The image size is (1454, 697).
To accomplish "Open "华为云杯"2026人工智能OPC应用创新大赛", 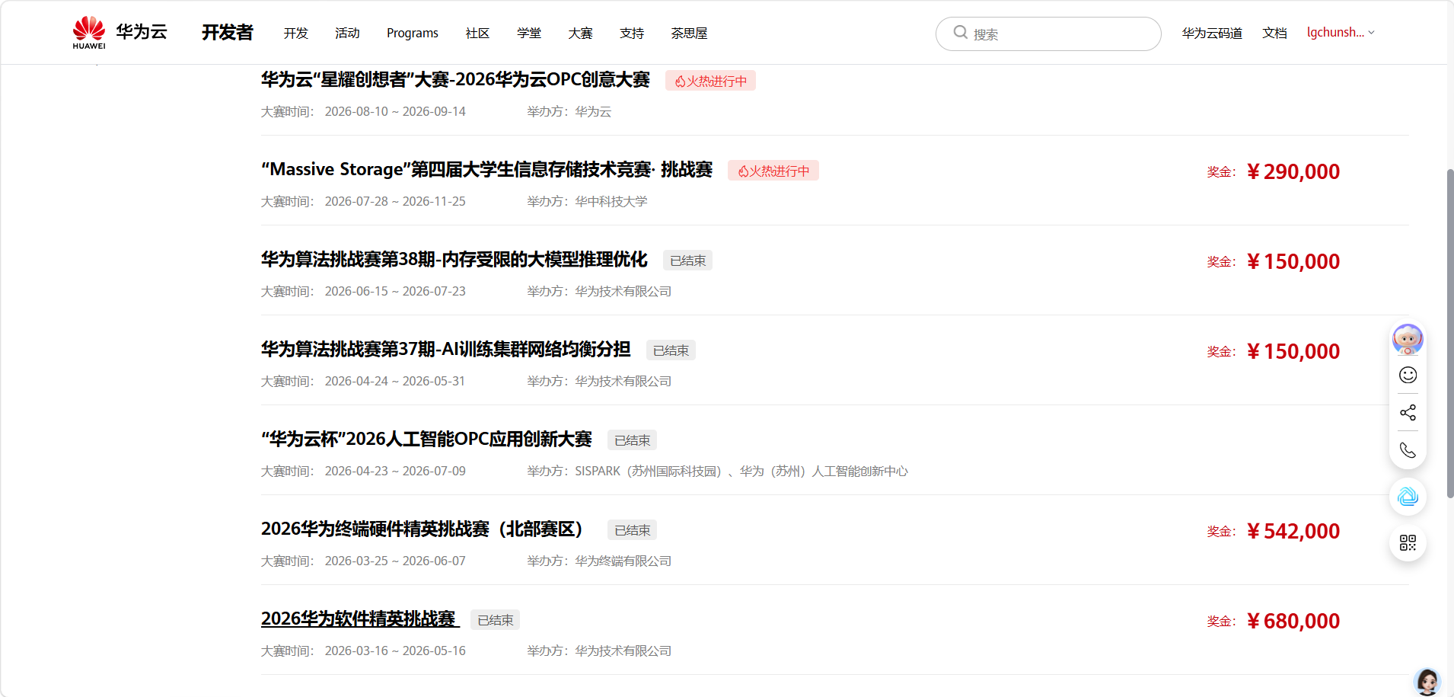I will coord(426,439).
